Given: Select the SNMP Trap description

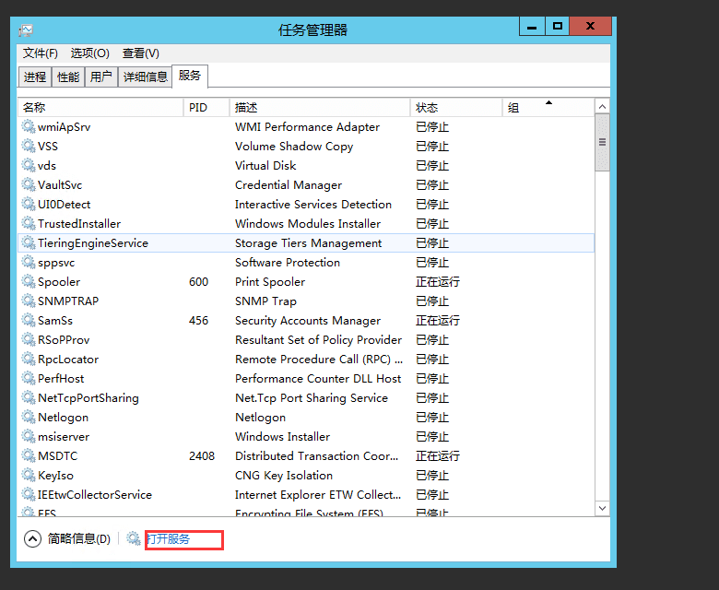Looking at the screenshot, I should click(x=266, y=301).
